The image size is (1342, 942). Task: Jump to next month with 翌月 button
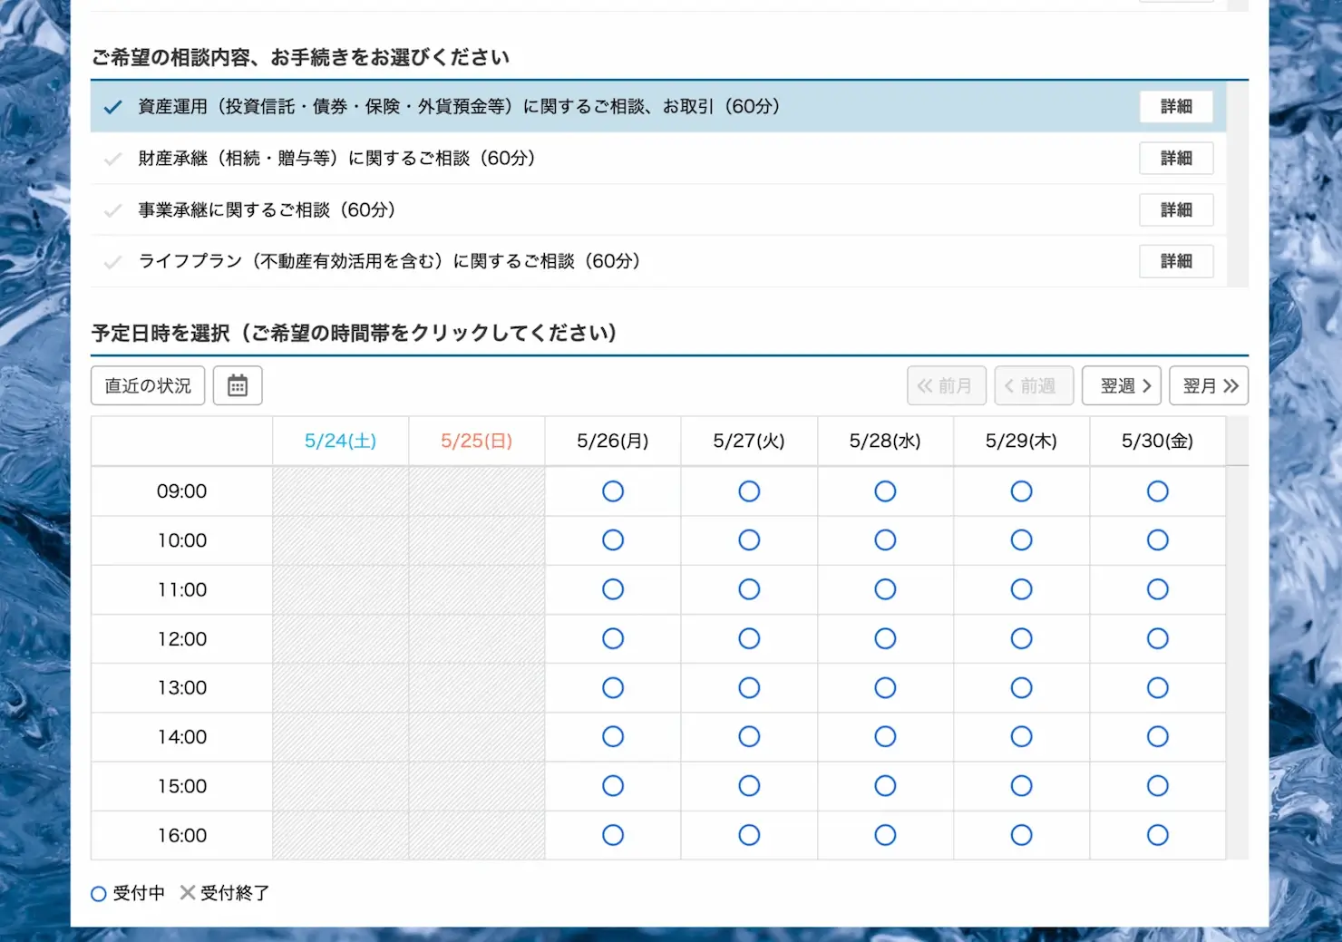pyautogui.click(x=1209, y=385)
